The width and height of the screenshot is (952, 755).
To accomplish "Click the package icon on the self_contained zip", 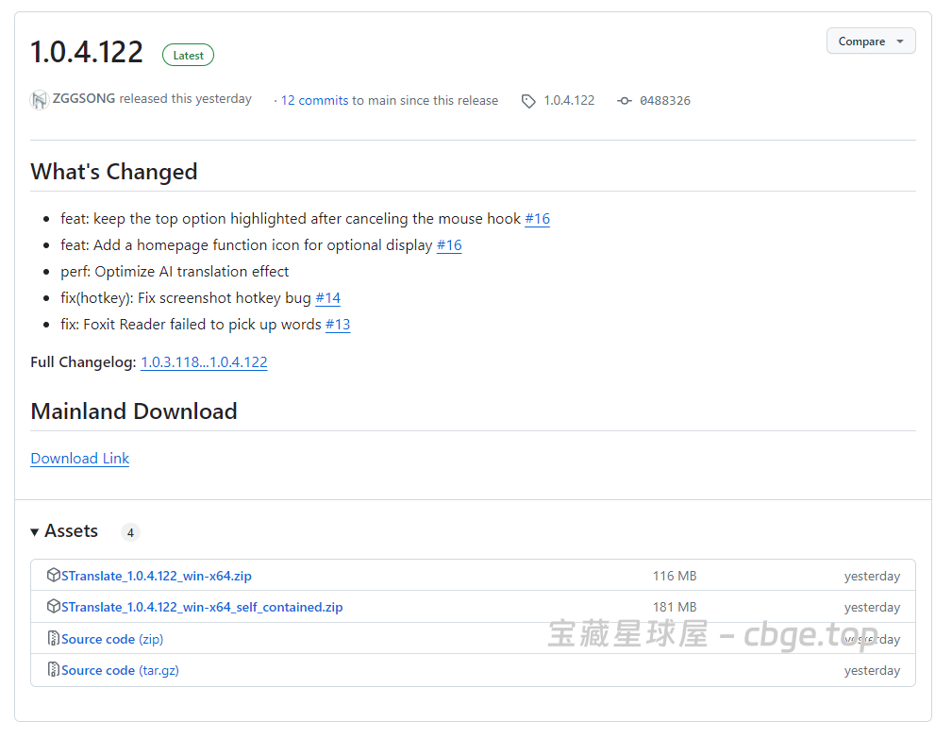I will (53, 606).
